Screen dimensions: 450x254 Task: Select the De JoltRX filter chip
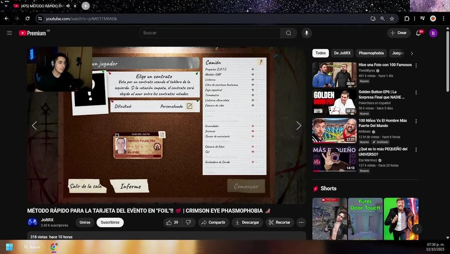click(x=342, y=53)
